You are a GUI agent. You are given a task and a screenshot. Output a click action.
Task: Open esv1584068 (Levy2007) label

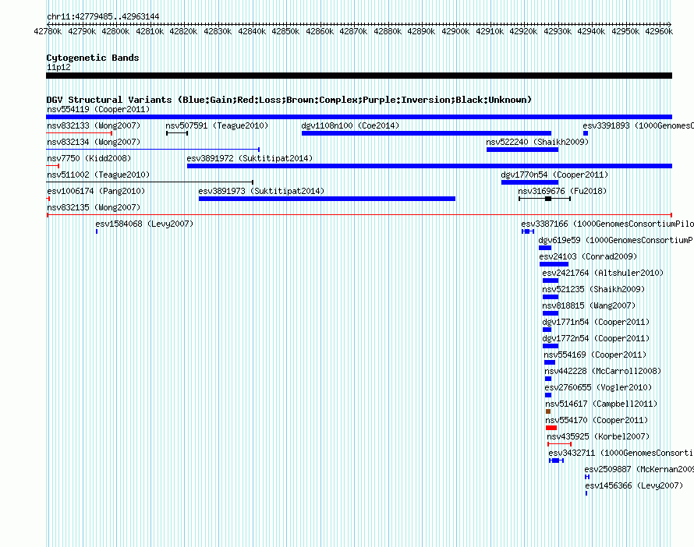pos(145,224)
